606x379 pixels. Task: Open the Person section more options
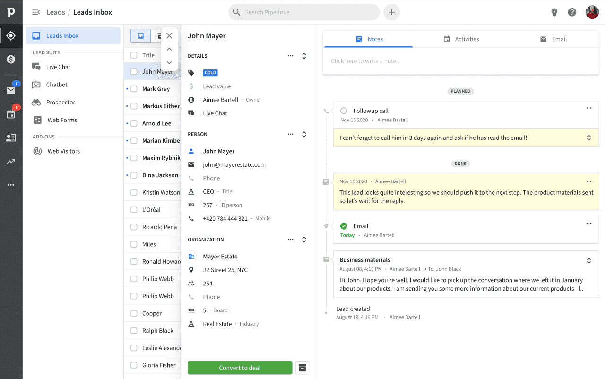tap(290, 134)
